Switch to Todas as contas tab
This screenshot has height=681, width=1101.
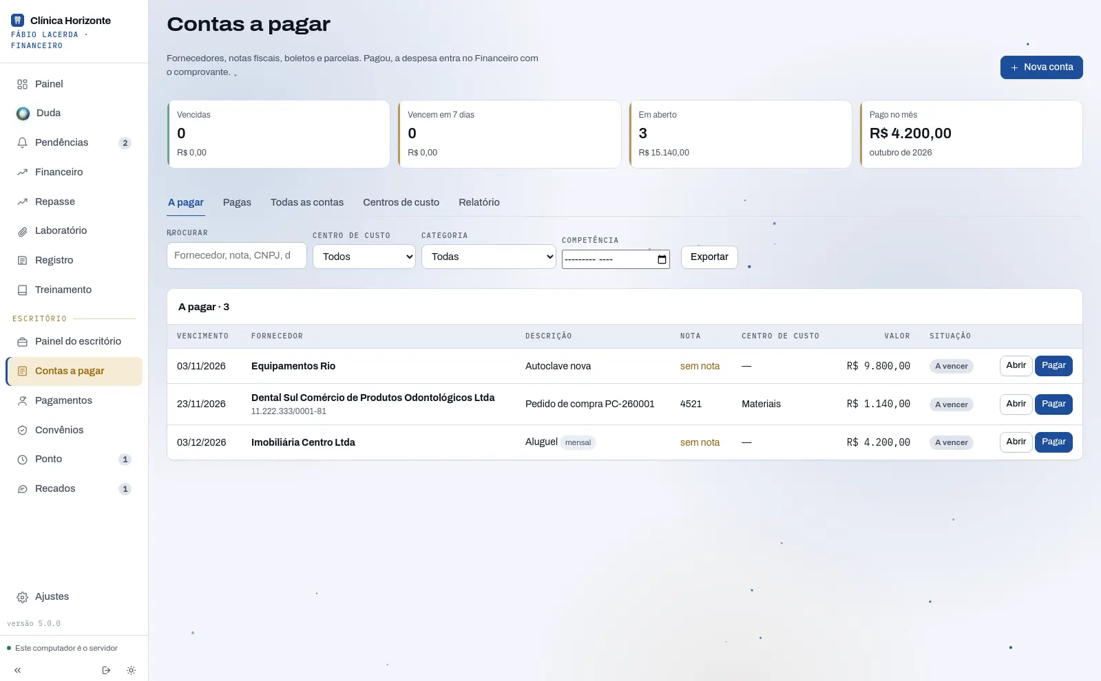[307, 202]
